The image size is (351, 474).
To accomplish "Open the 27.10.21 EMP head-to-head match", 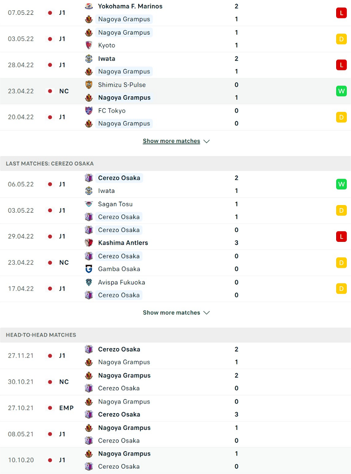I will coord(175,408).
